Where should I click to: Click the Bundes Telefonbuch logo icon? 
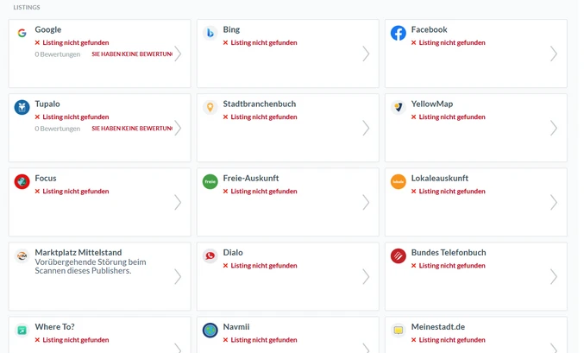[398, 256]
